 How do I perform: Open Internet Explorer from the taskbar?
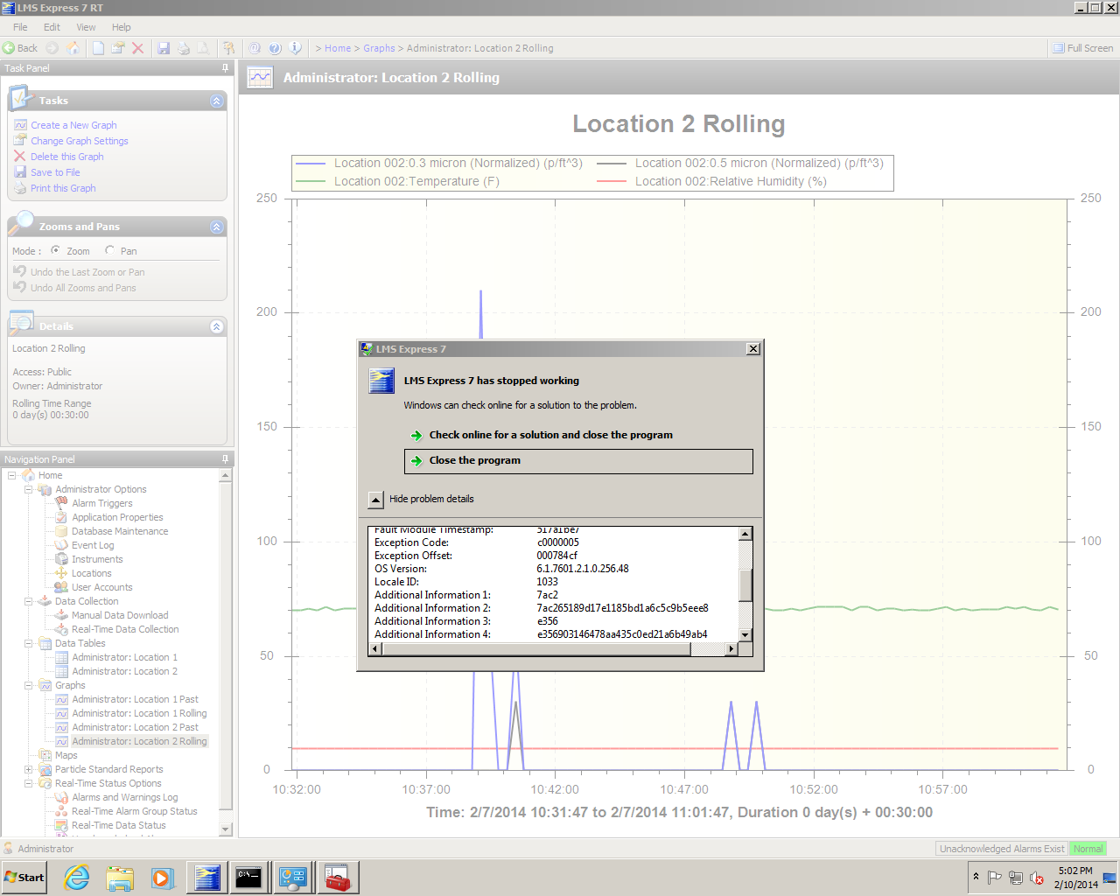coord(77,878)
